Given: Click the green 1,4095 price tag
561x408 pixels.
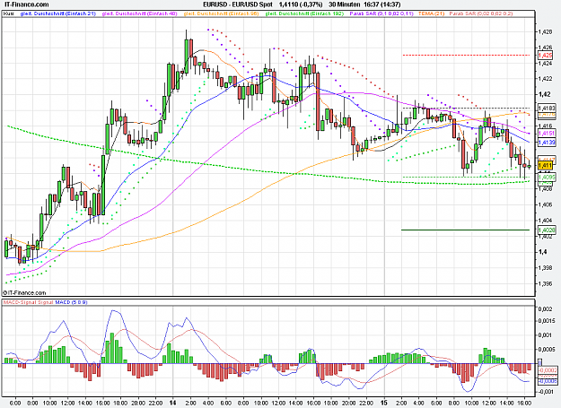Looking at the screenshot, I should pyautogui.click(x=547, y=177).
